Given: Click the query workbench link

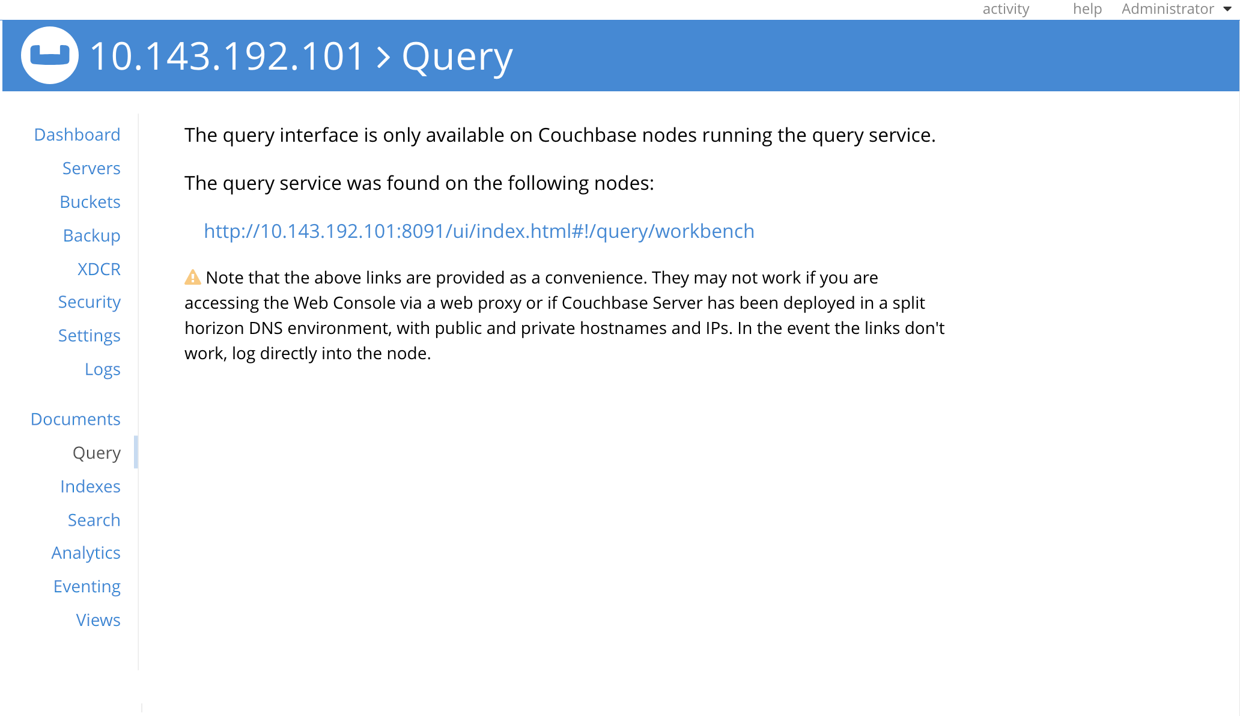Looking at the screenshot, I should click(479, 231).
